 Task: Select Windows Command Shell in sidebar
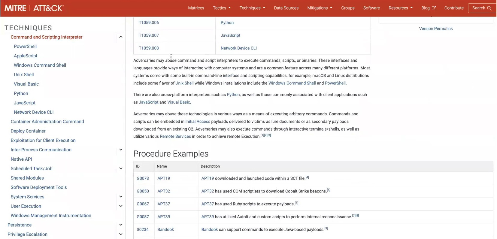(40, 65)
